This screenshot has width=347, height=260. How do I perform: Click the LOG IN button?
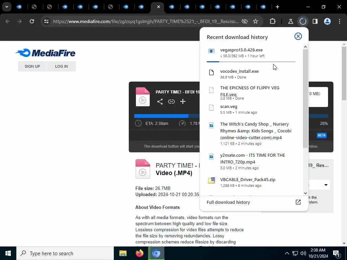(62, 66)
